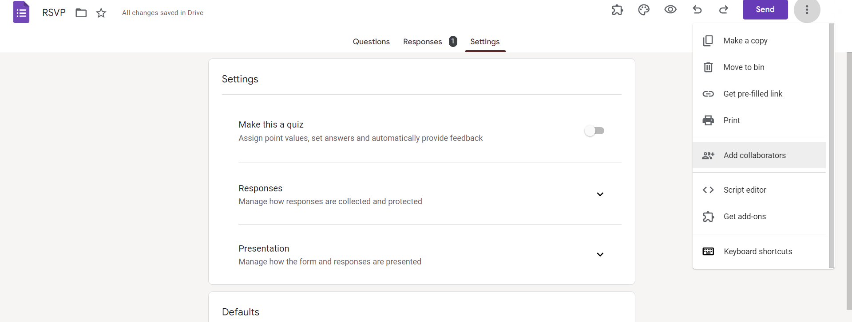Expand the Presentation settings section
Image resolution: width=852 pixels, height=322 pixels.
click(x=600, y=255)
